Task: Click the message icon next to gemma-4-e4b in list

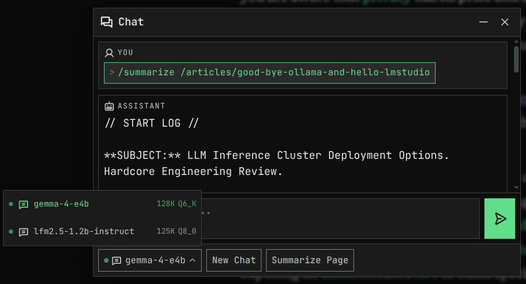Action: (23, 204)
